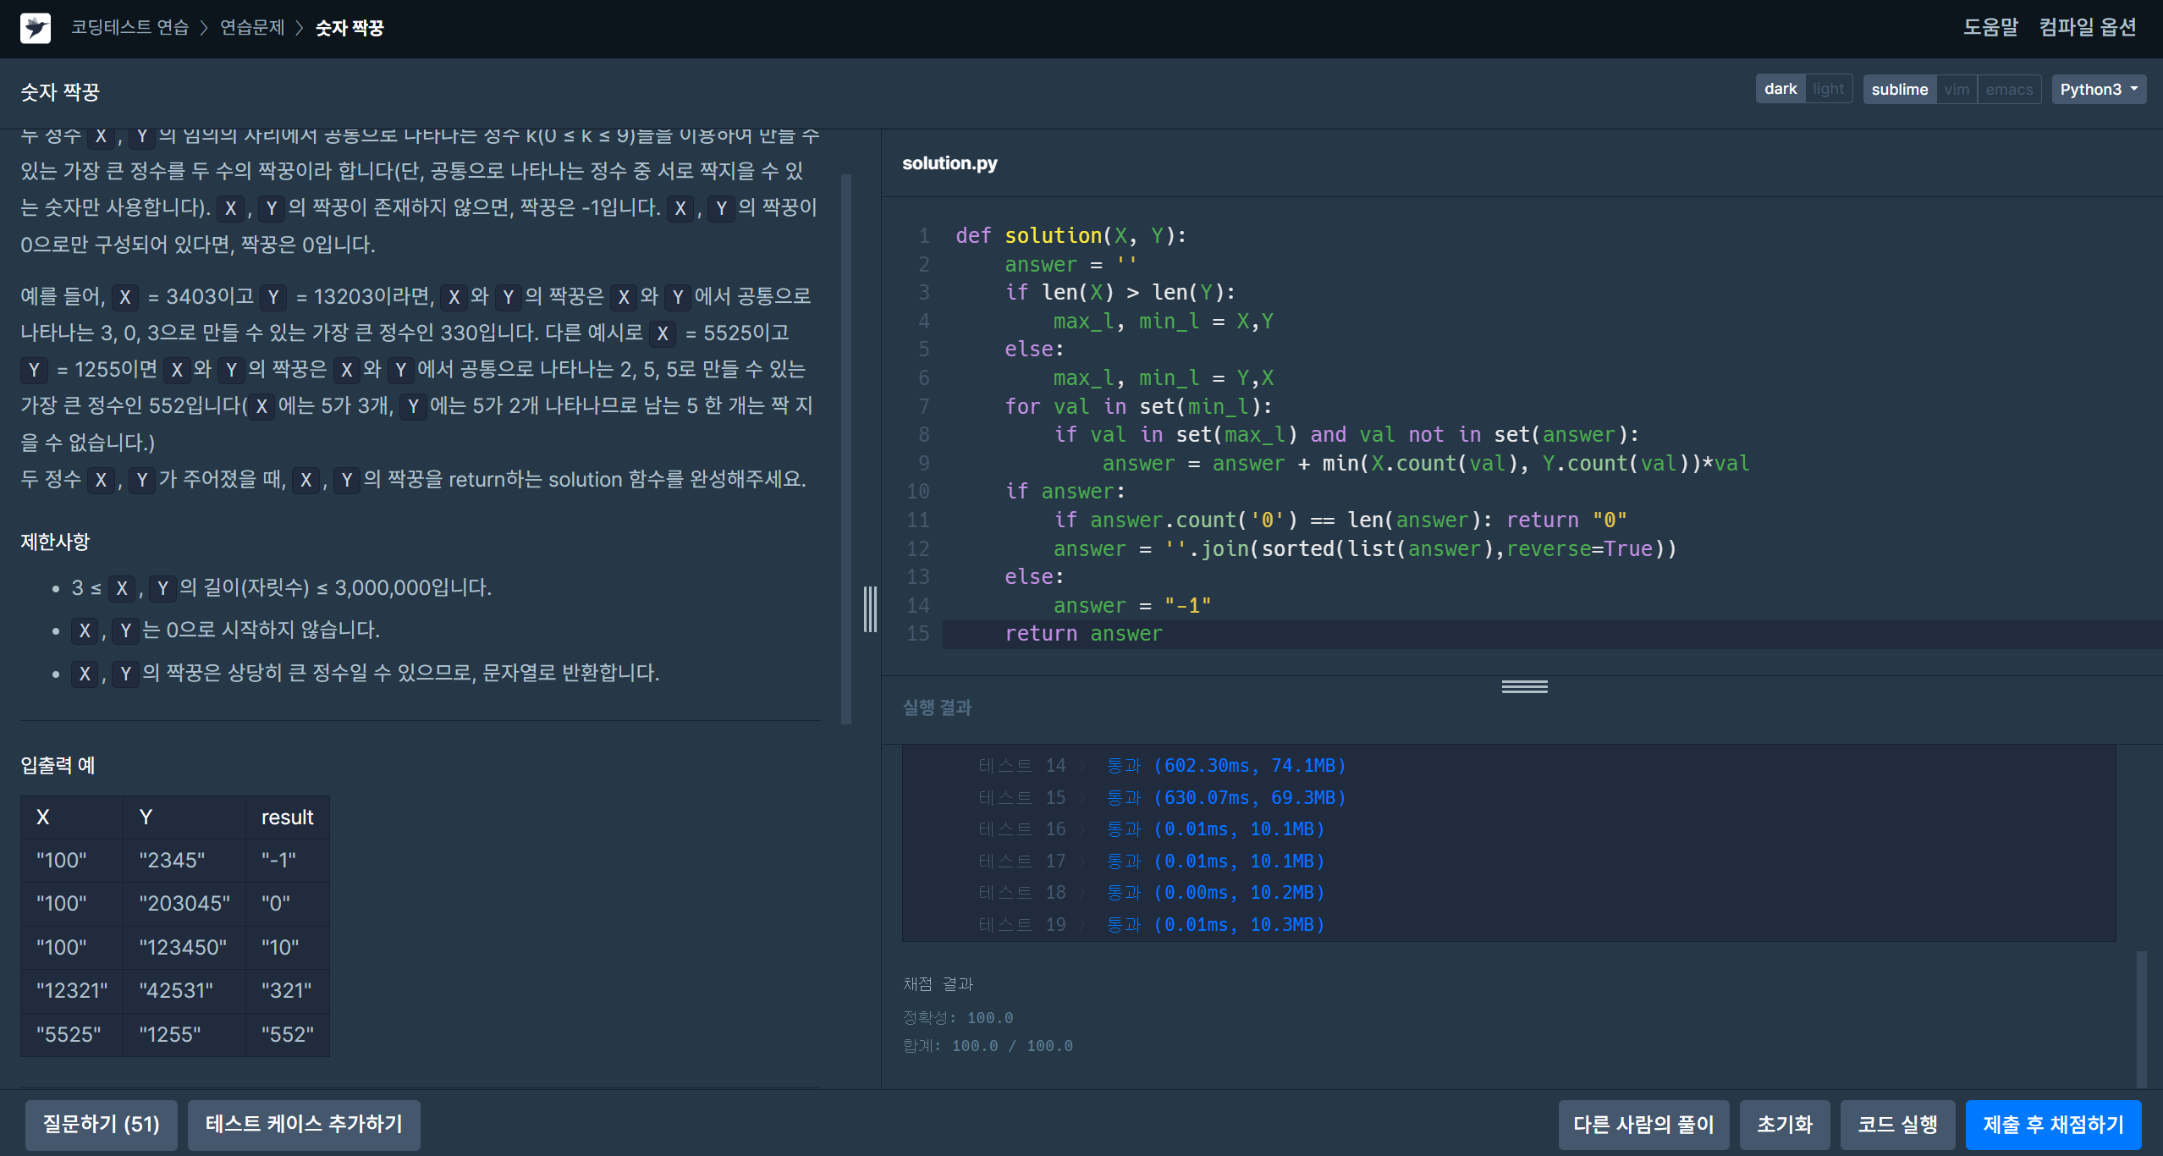
Task: Click the horizontal result panel drag handle
Action: click(x=1524, y=686)
